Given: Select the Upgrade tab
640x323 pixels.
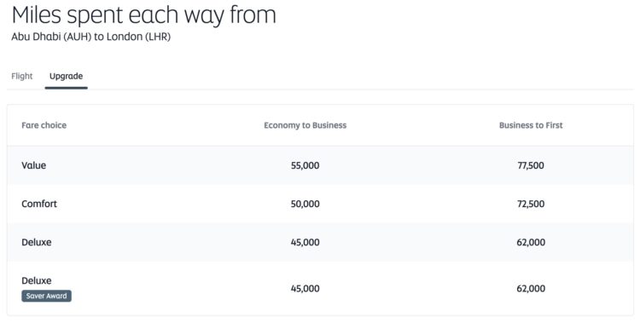Looking at the screenshot, I should pos(66,76).
